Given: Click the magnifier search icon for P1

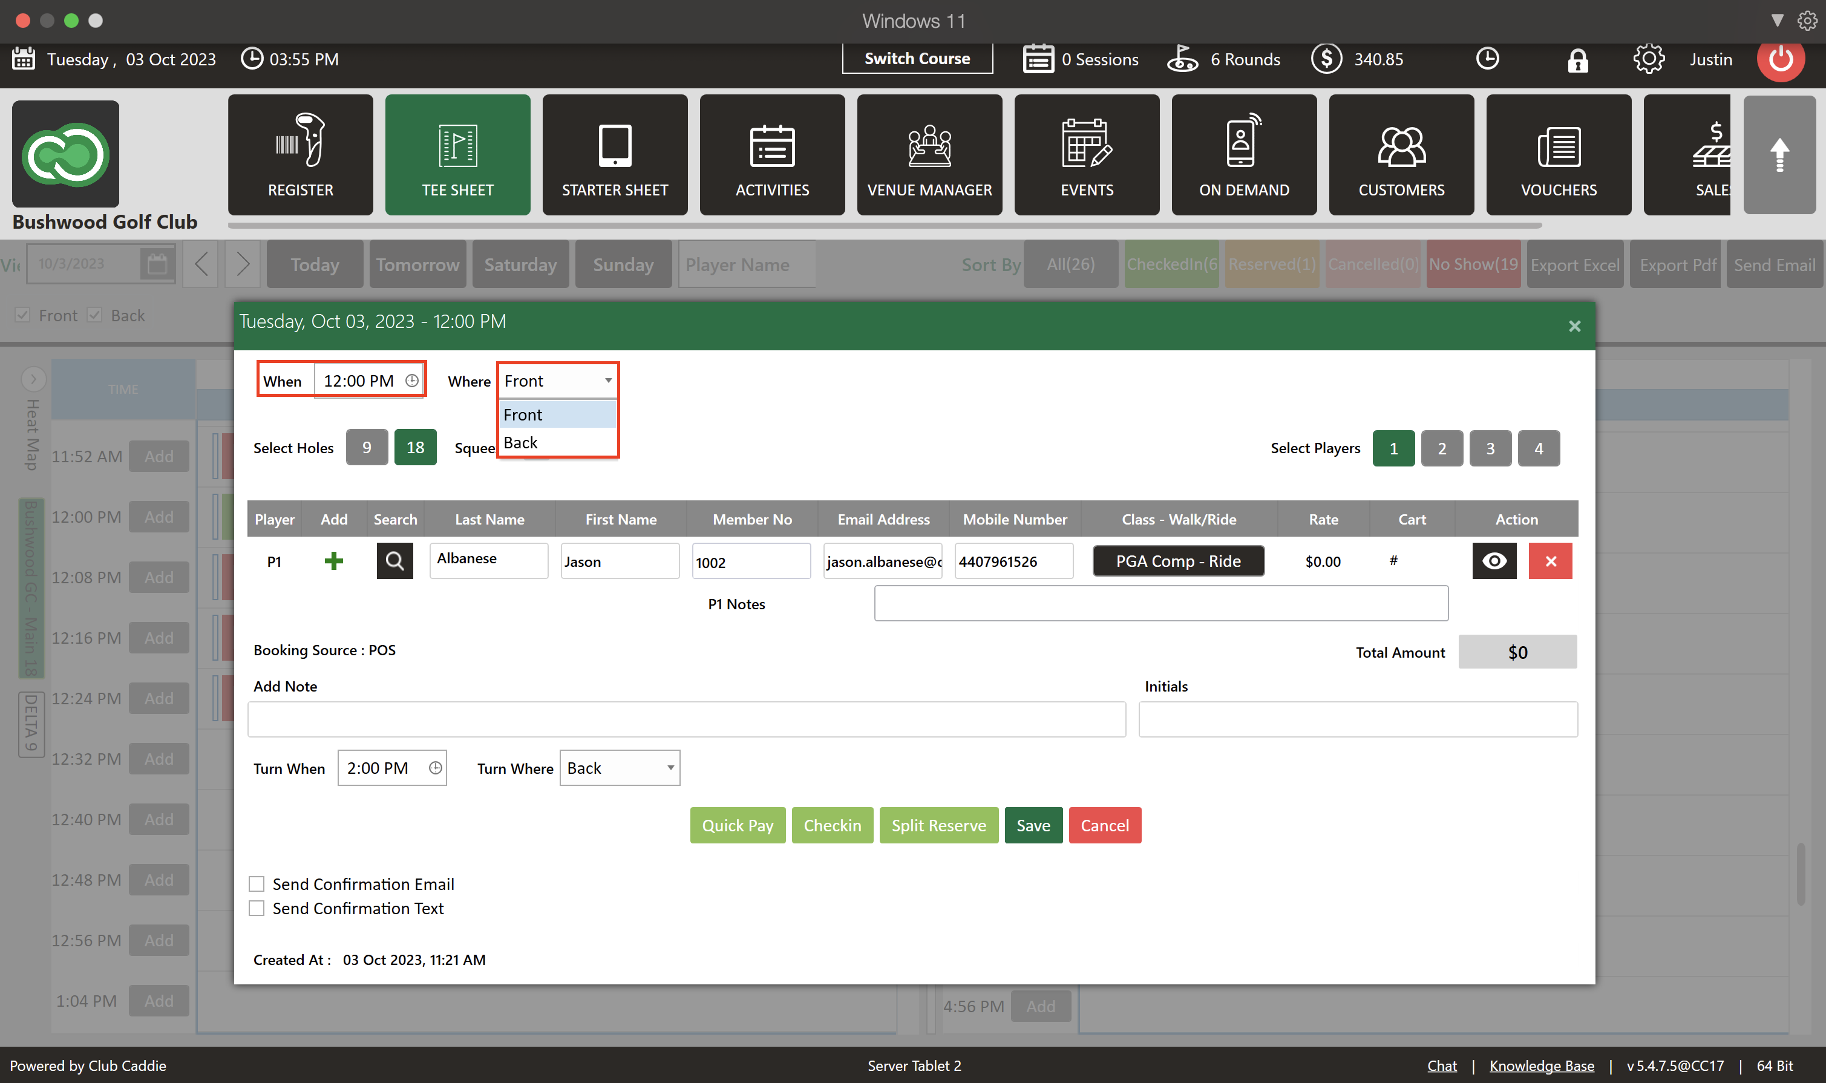Looking at the screenshot, I should [x=394, y=560].
